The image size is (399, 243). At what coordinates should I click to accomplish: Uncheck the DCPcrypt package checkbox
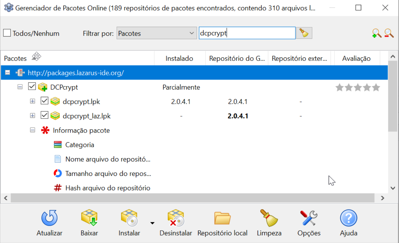[x=32, y=86]
